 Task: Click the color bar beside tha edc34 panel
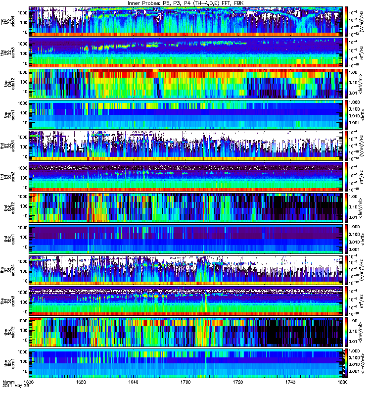tap(346, 21)
